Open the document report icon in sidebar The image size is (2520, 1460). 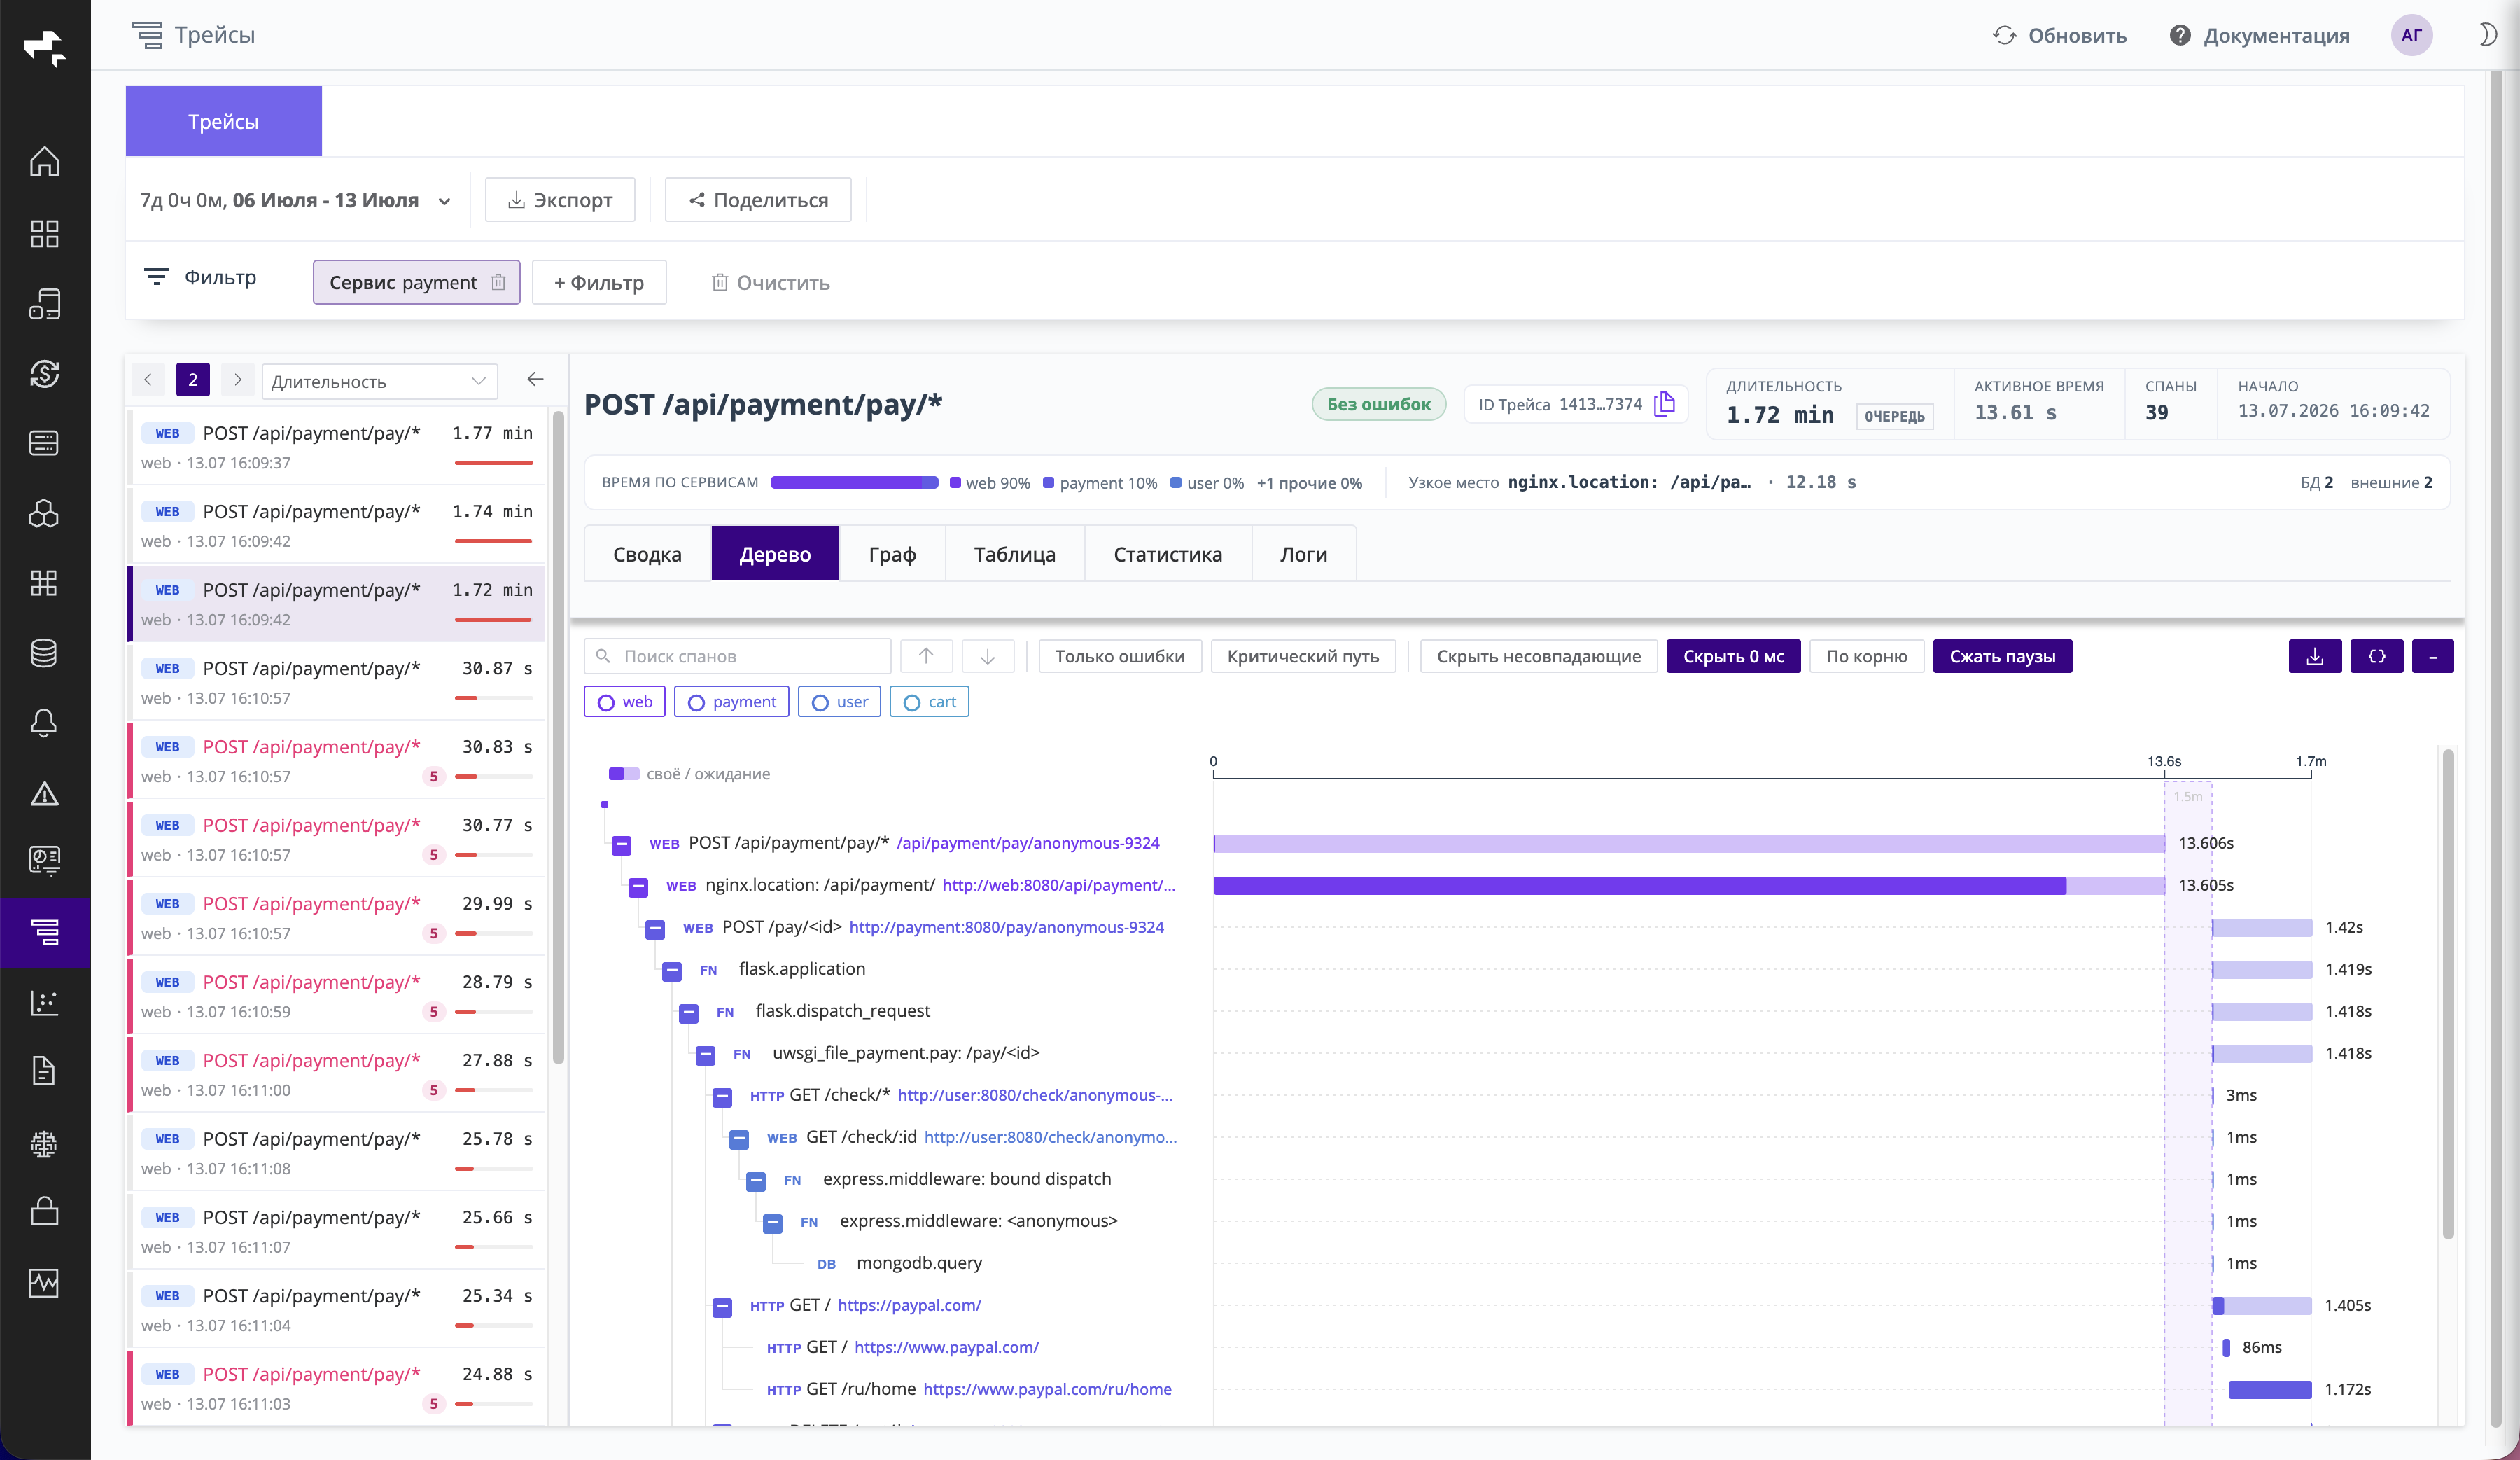44,1071
